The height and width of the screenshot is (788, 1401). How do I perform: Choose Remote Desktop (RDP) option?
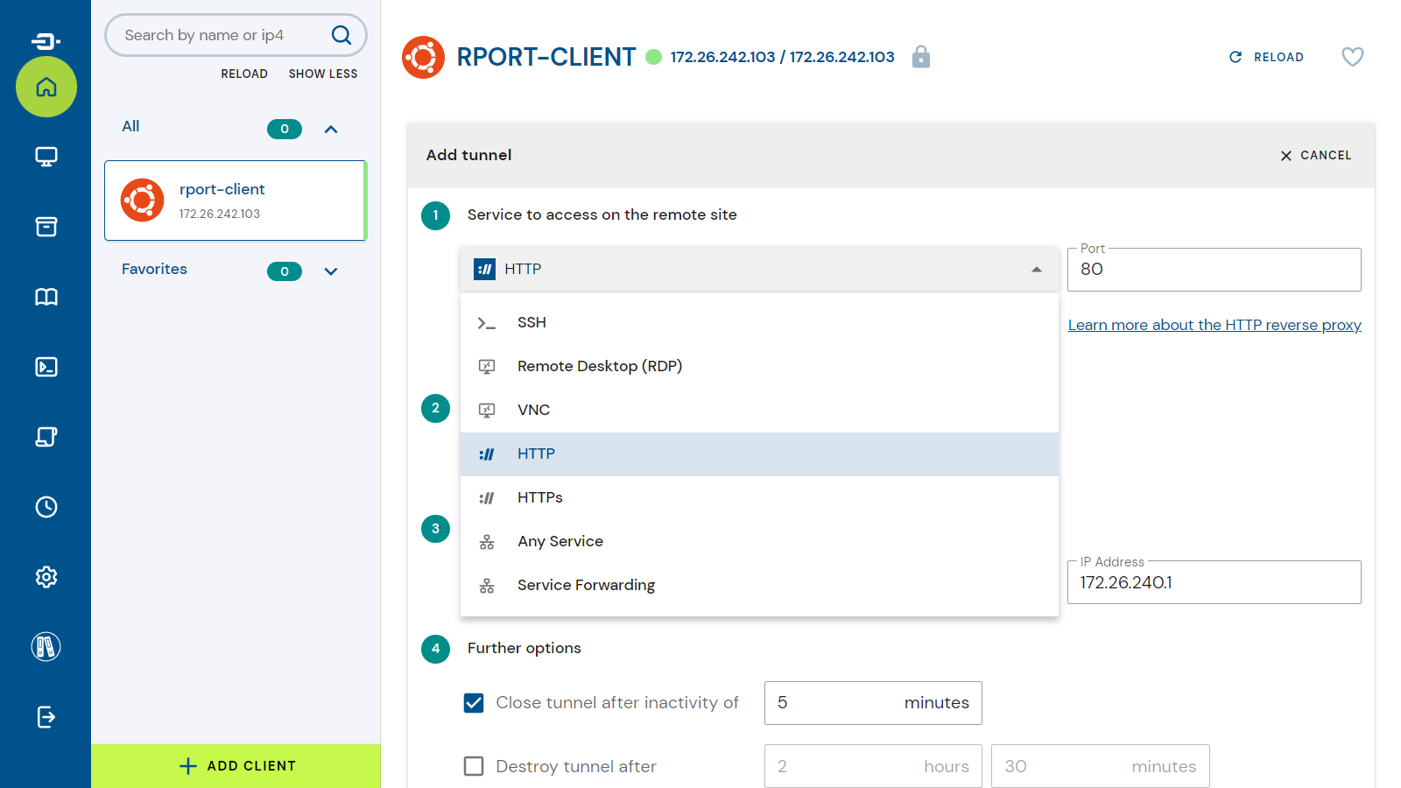coord(599,366)
